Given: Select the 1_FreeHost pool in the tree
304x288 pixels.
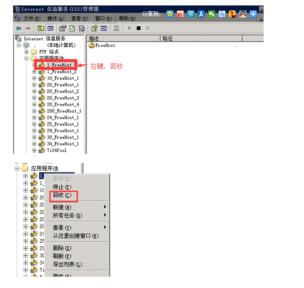Looking at the screenshot, I should pyautogui.click(x=59, y=65).
